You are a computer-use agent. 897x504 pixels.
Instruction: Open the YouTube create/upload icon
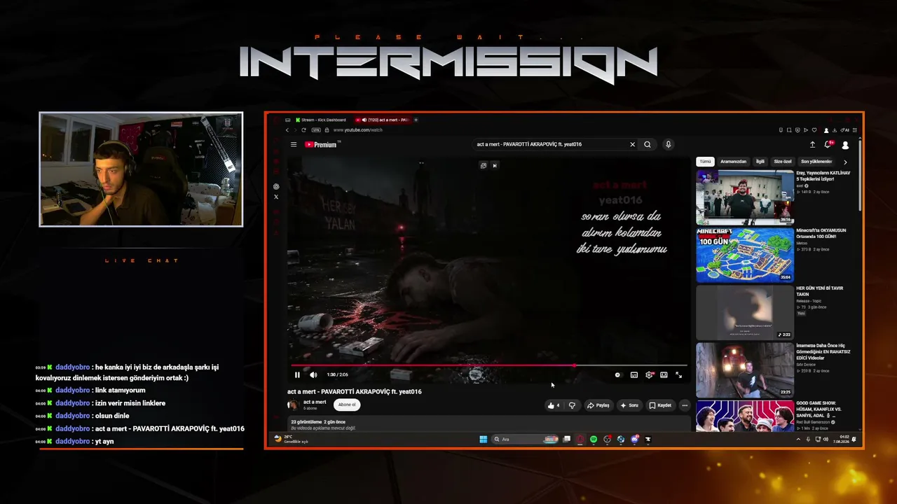click(x=812, y=145)
